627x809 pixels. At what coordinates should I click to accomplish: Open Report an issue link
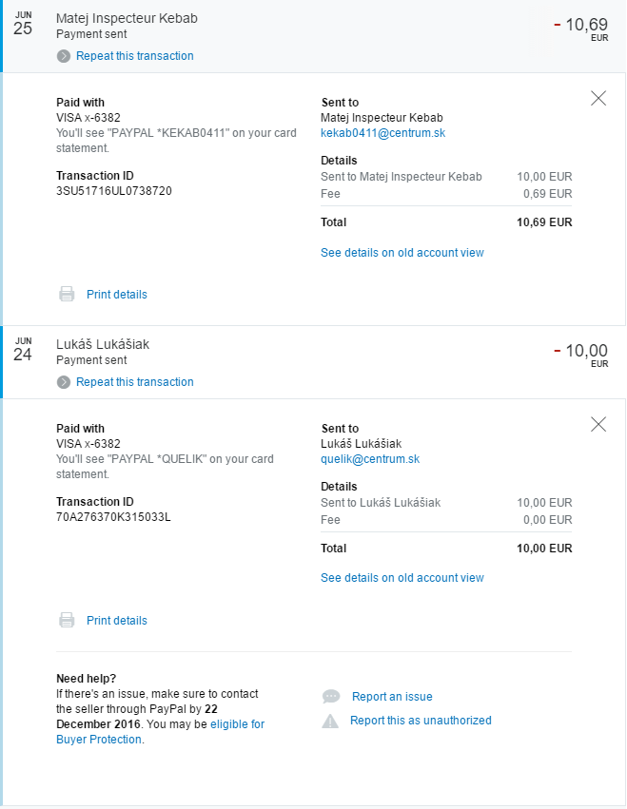tap(392, 697)
